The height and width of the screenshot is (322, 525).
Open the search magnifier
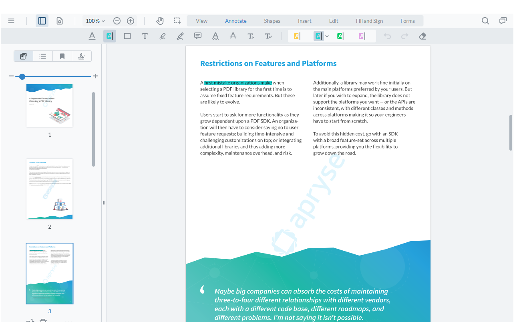tap(485, 21)
